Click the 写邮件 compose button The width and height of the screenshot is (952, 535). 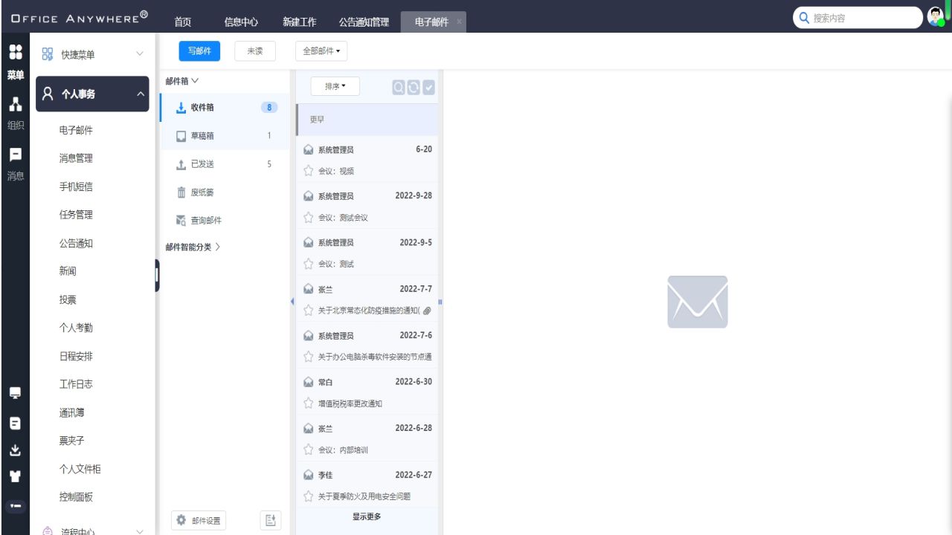(x=199, y=51)
